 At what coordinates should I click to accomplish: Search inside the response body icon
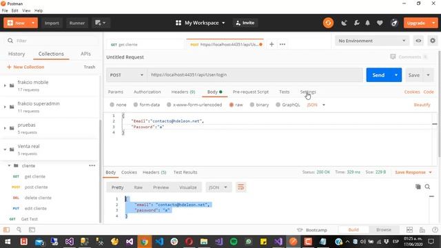(x=427, y=187)
